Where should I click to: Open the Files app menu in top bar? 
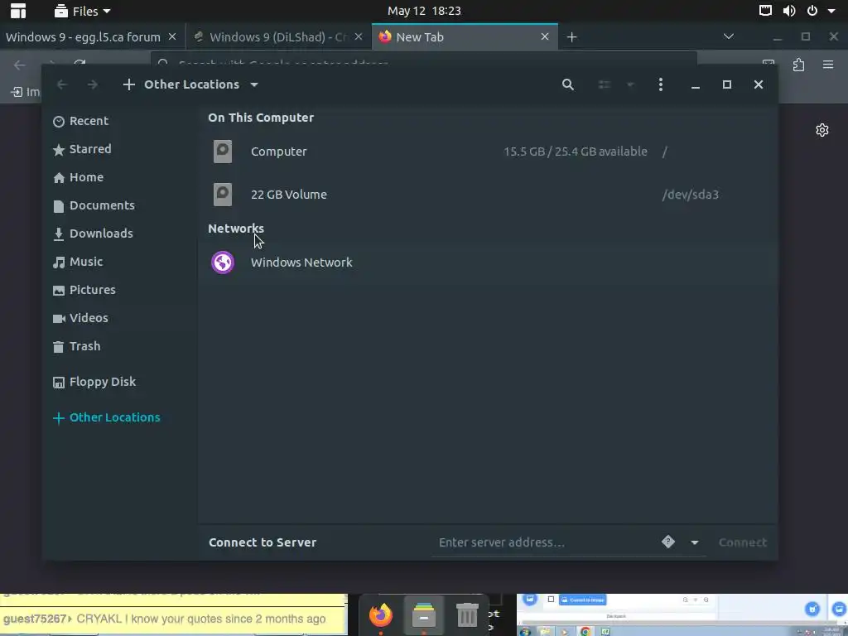click(x=83, y=11)
